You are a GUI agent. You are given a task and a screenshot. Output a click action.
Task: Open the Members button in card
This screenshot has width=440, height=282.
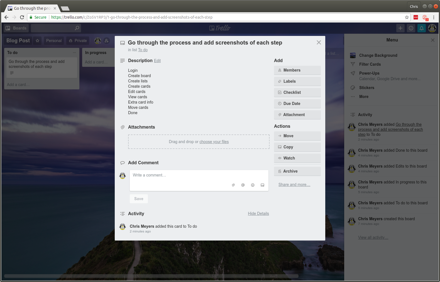pyautogui.click(x=297, y=70)
